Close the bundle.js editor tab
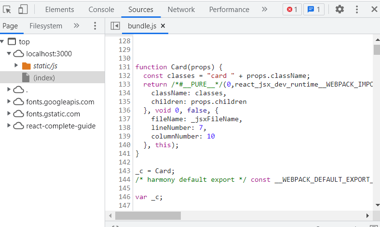The width and height of the screenshot is (380, 227). coord(163,25)
